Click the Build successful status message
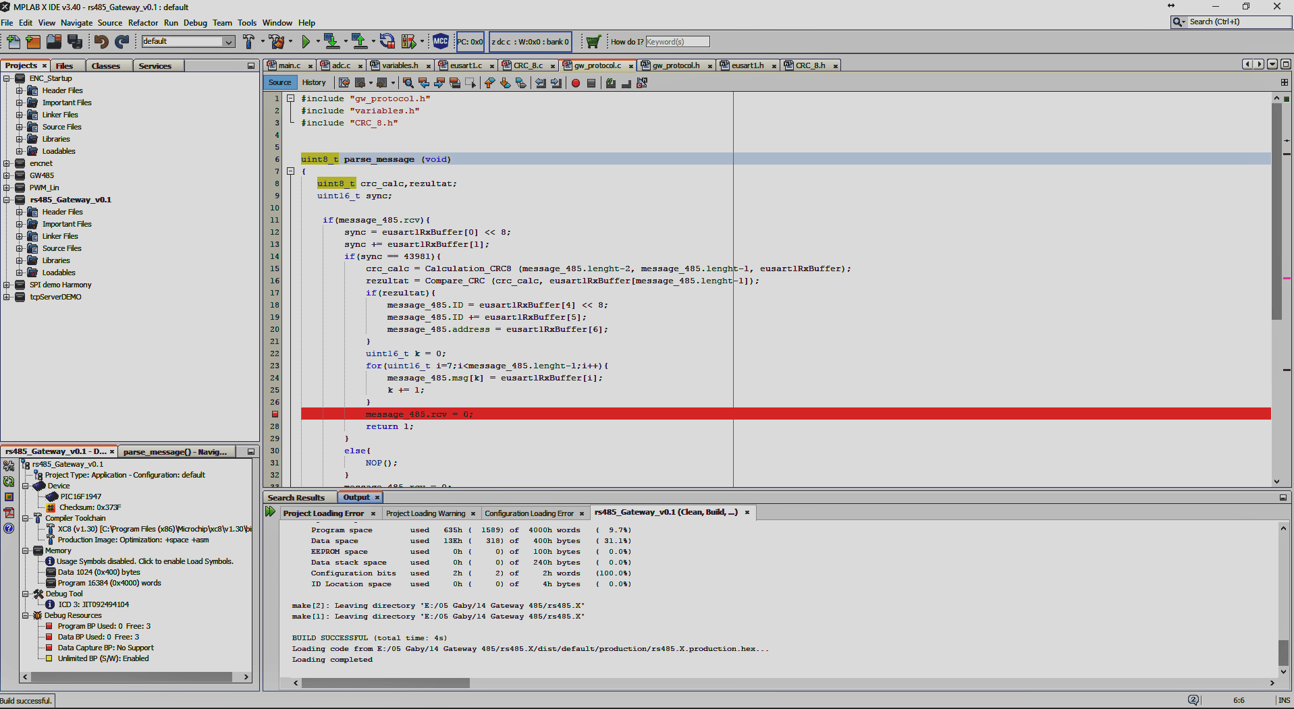1294x709 pixels. (26, 700)
